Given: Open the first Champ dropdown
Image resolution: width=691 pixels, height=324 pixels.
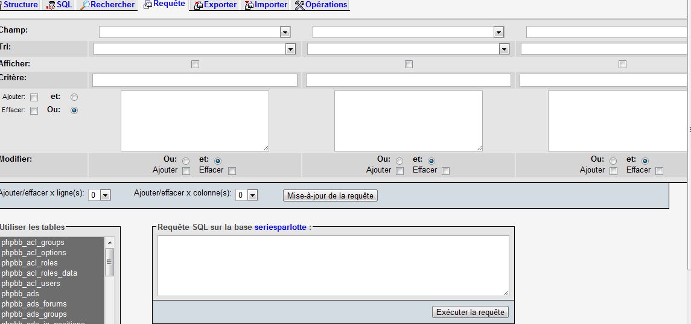Looking at the screenshot, I should pyautogui.click(x=285, y=32).
